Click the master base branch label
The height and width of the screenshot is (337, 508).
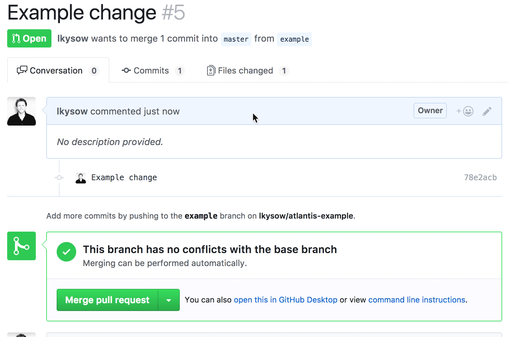pyautogui.click(x=236, y=39)
